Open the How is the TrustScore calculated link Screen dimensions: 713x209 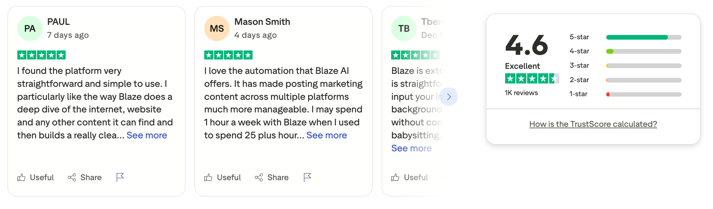pyautogui.click(x=593, y=124)
